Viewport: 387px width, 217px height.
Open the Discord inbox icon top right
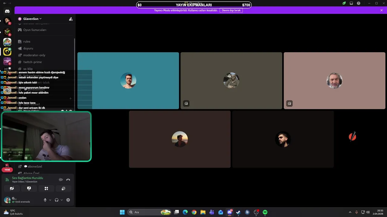[x=351, y=3]
